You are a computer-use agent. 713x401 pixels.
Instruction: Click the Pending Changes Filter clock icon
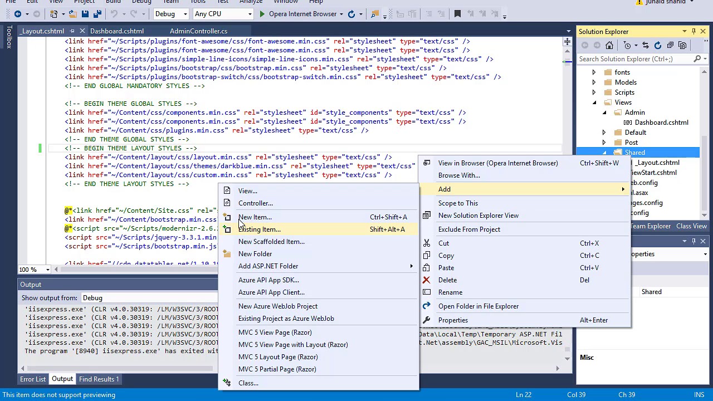click(627, 45)
